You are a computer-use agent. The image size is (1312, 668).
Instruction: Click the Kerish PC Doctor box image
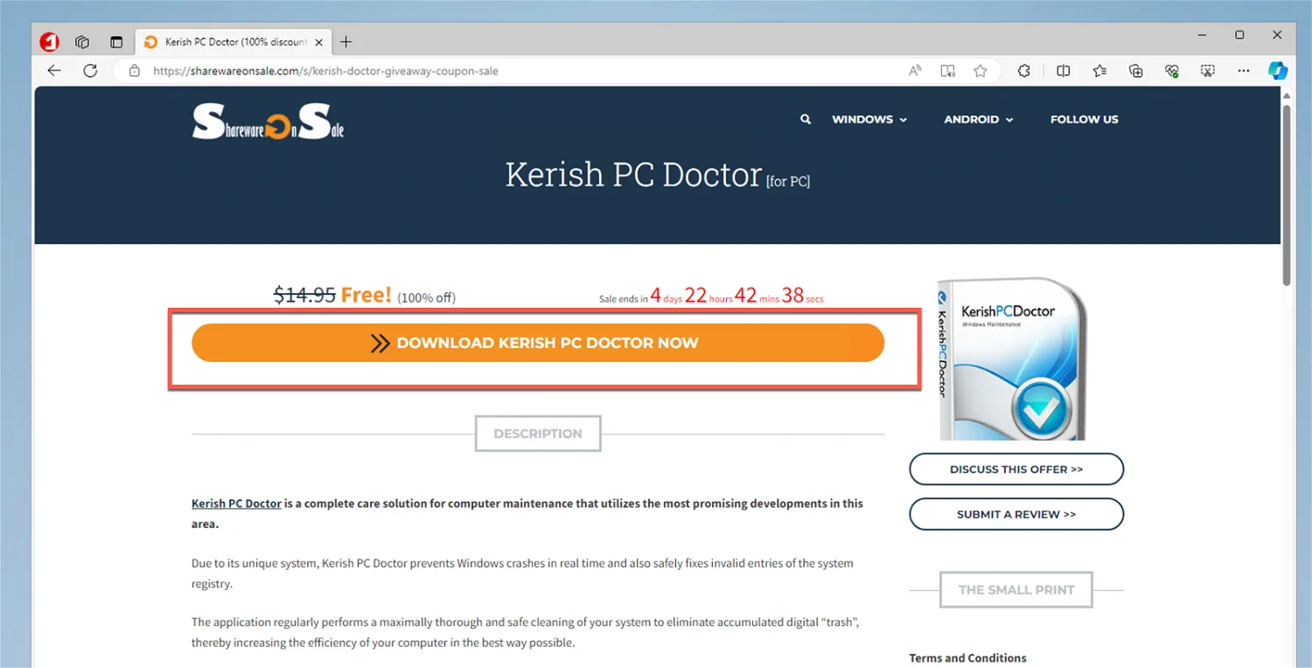[1012, 359]
